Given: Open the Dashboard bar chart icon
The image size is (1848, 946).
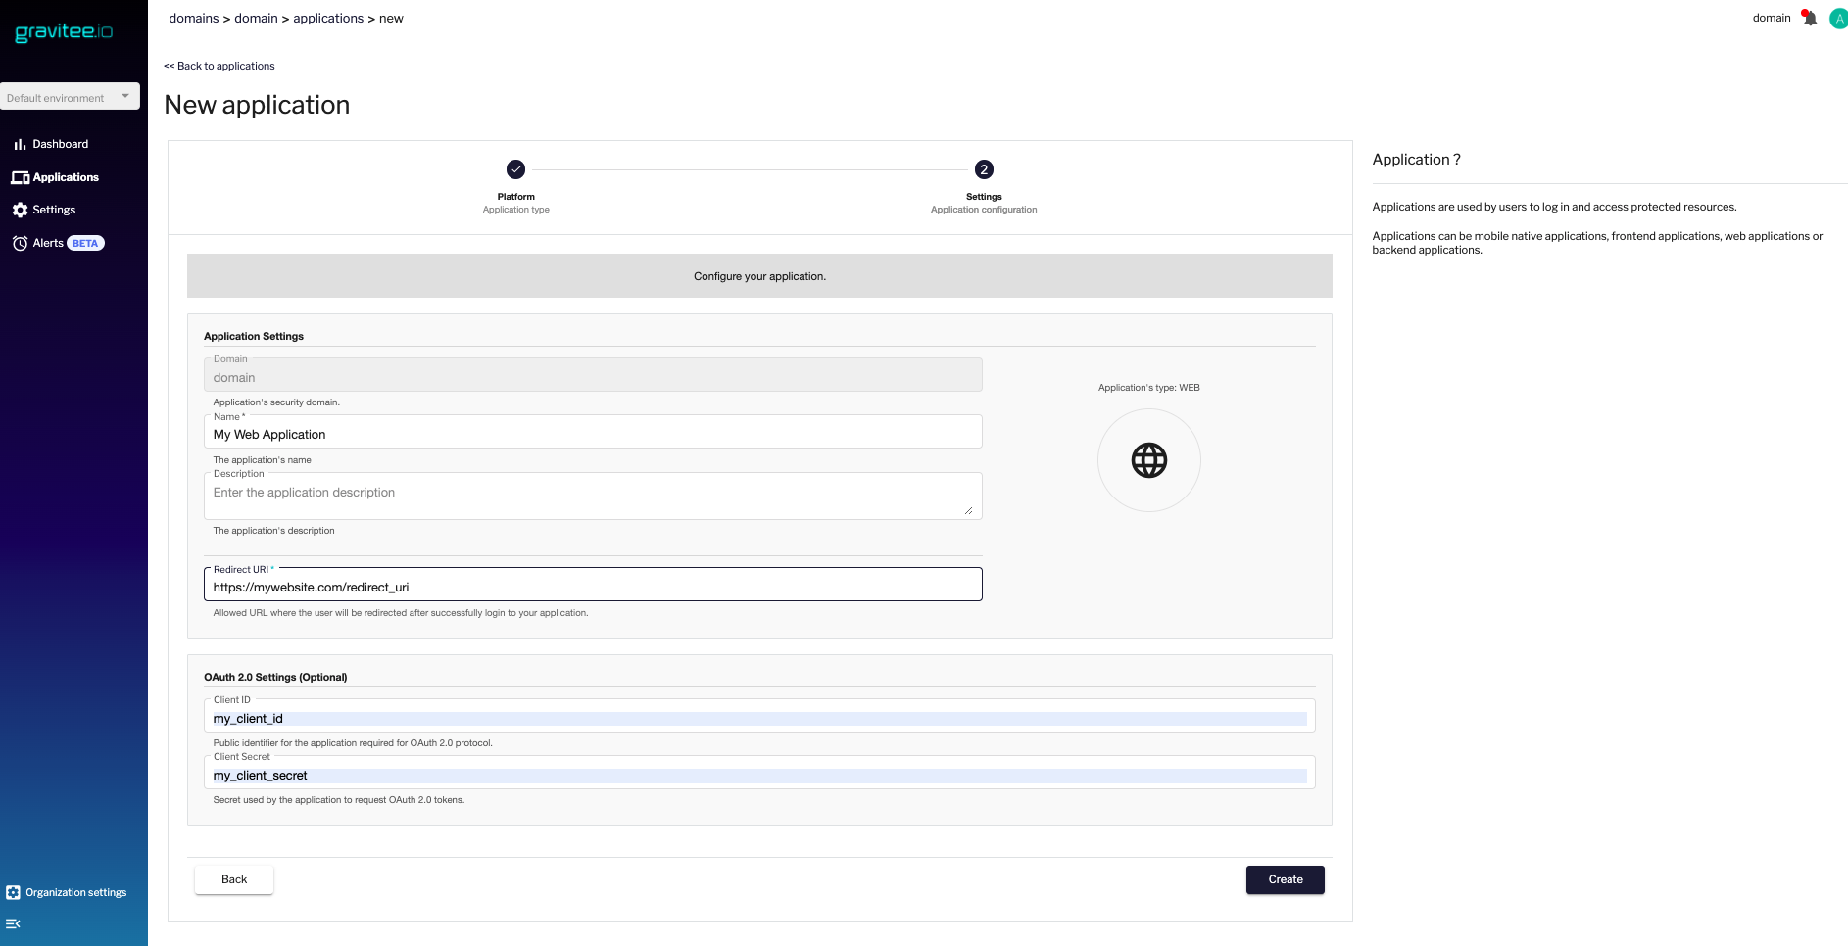Looking at the screenshot, I should [x=20, y=144].
